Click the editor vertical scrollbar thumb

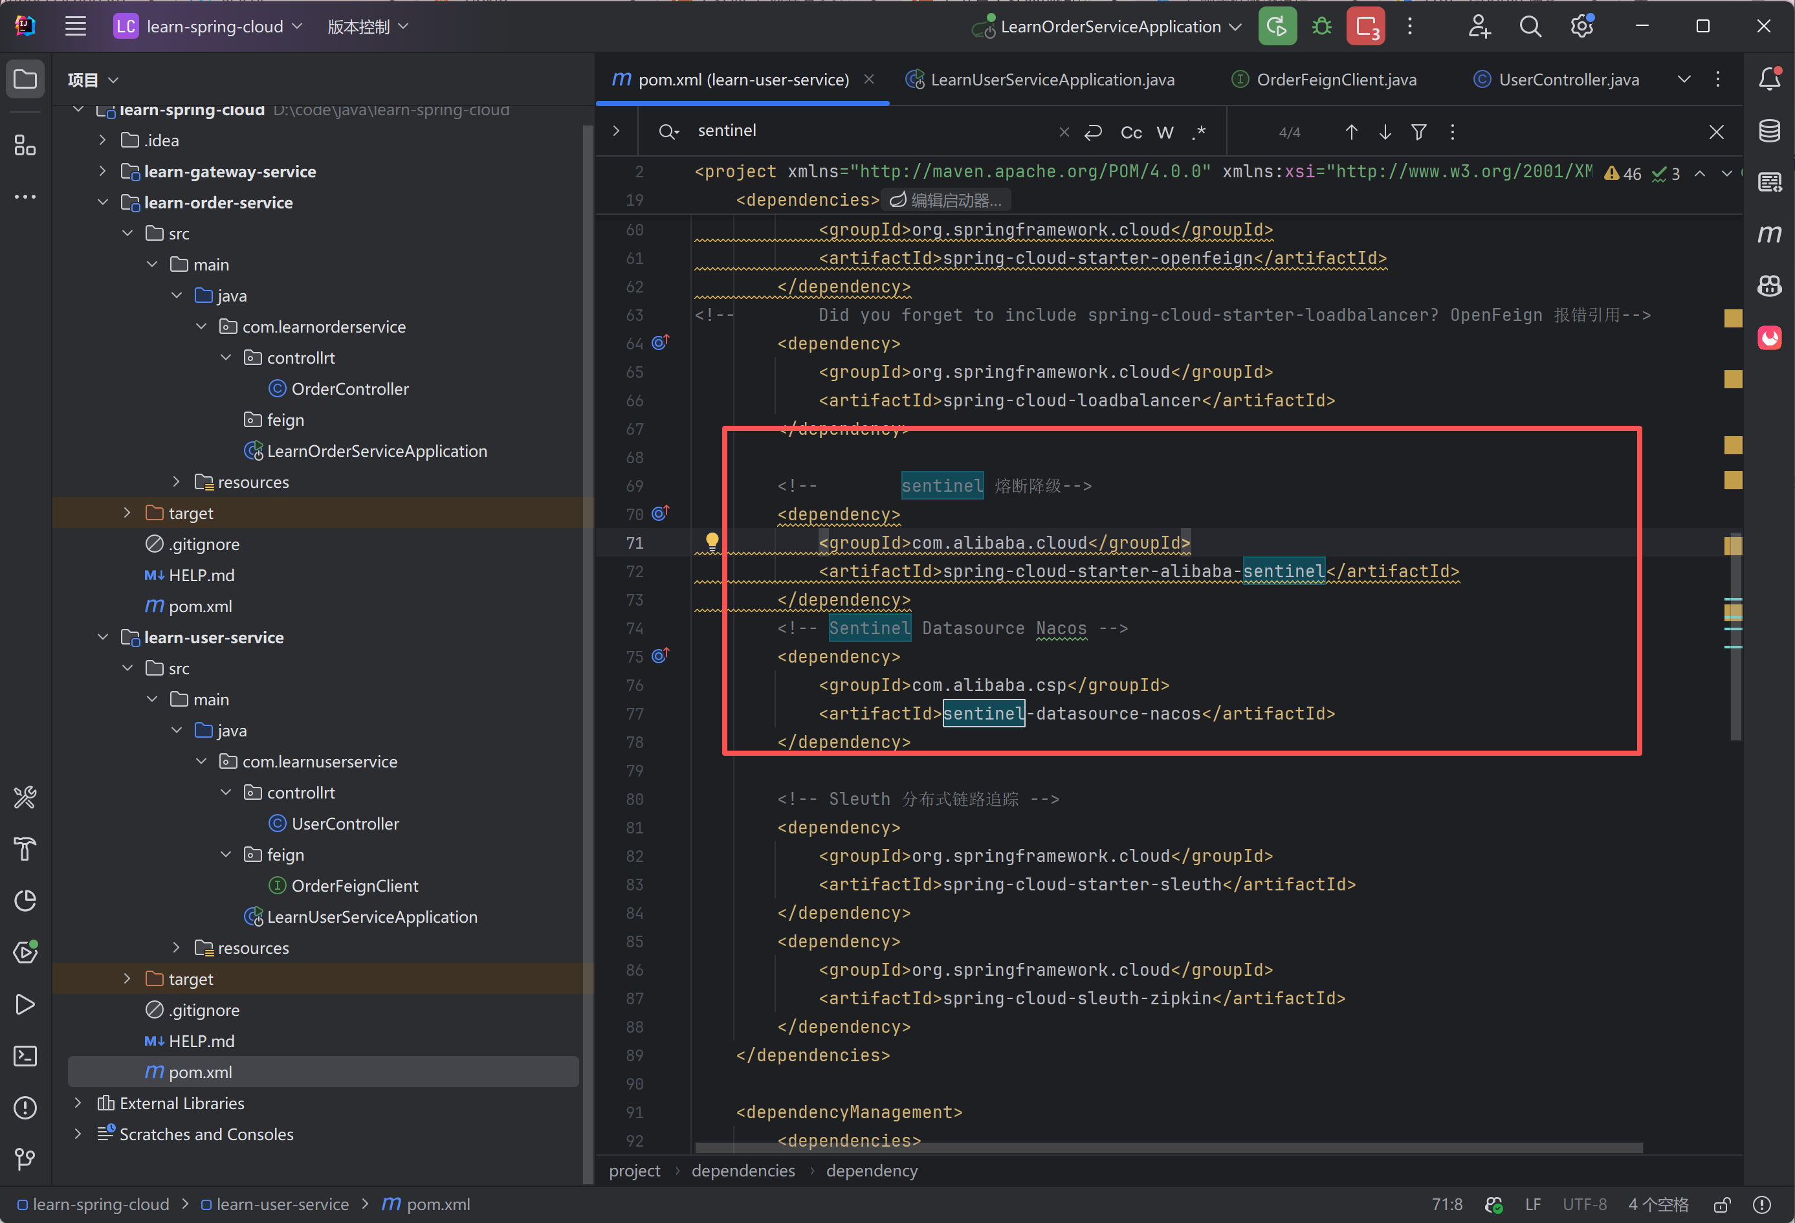(1735, 637)
